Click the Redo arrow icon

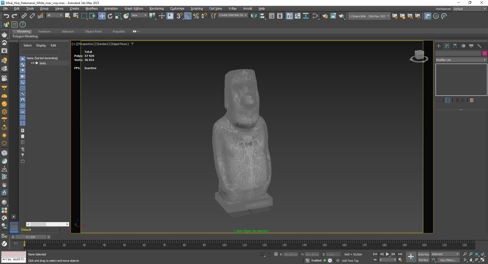click(x=14, y=16)
